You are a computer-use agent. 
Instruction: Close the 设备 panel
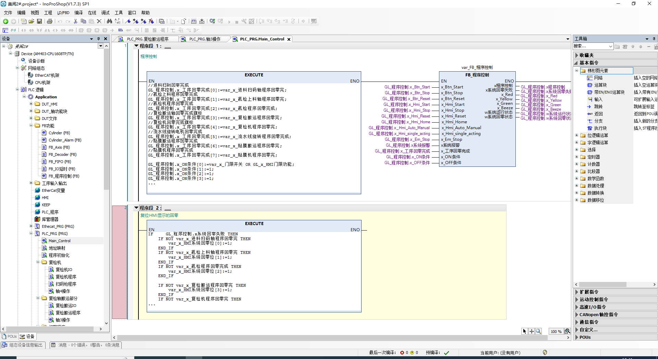pyautogui.click(x=106, y=39)
